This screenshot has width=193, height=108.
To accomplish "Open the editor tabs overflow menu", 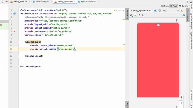I will (x=188, y=2).
